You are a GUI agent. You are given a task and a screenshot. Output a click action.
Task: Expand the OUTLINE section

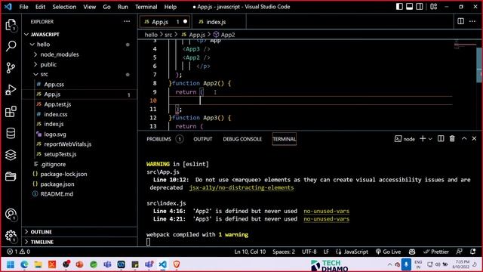click(x=79, y=232)
